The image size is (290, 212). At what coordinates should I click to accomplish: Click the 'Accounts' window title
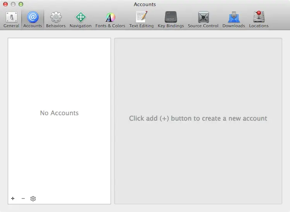click(x=145, y=5)
